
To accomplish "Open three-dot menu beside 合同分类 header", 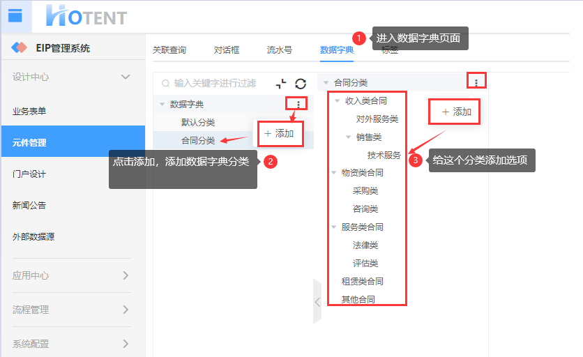I will (476, 82).
